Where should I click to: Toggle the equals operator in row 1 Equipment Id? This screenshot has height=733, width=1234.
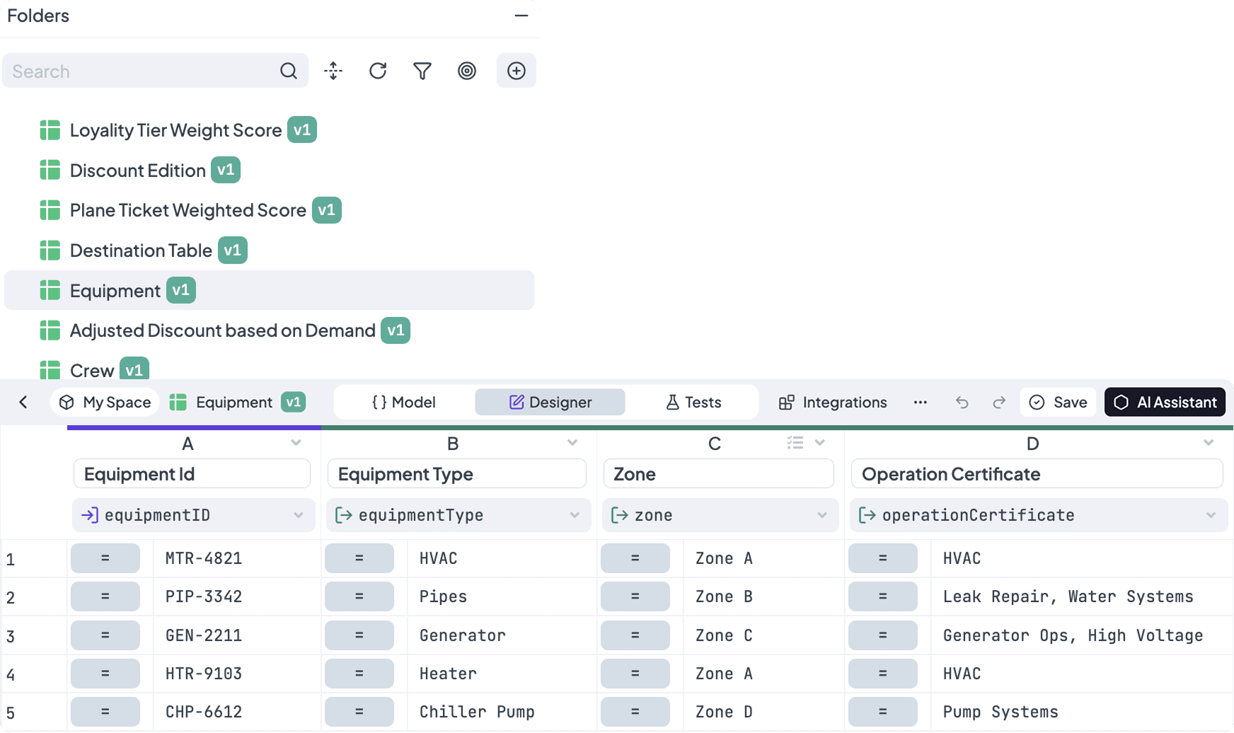pos(105,558)
